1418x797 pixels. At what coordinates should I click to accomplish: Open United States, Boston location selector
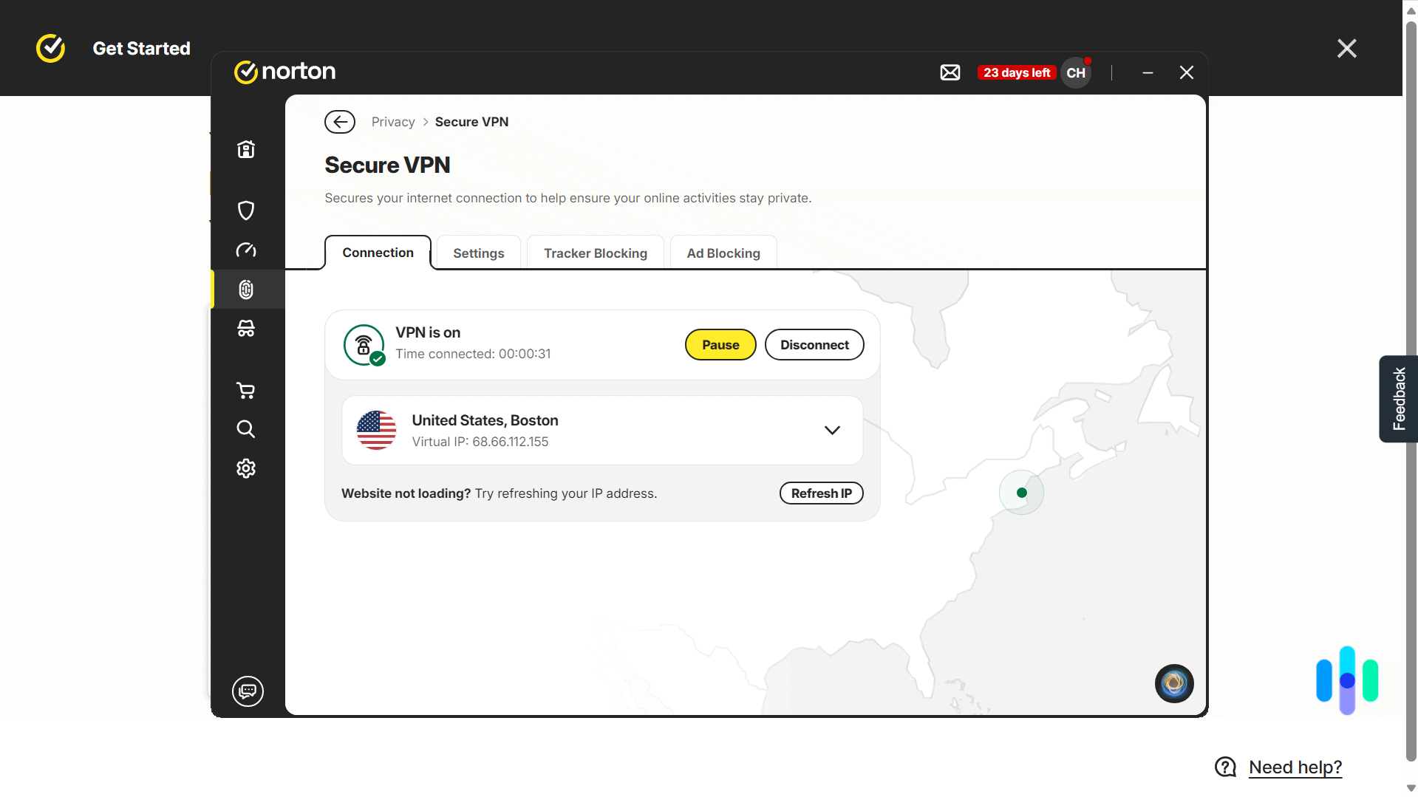[602, 431]
